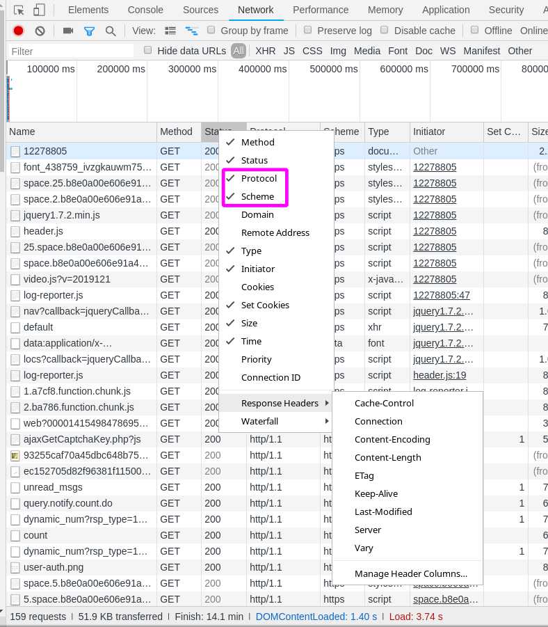
Task: Uncheck the Protocol column in the context menu
Action: (277, 178)
